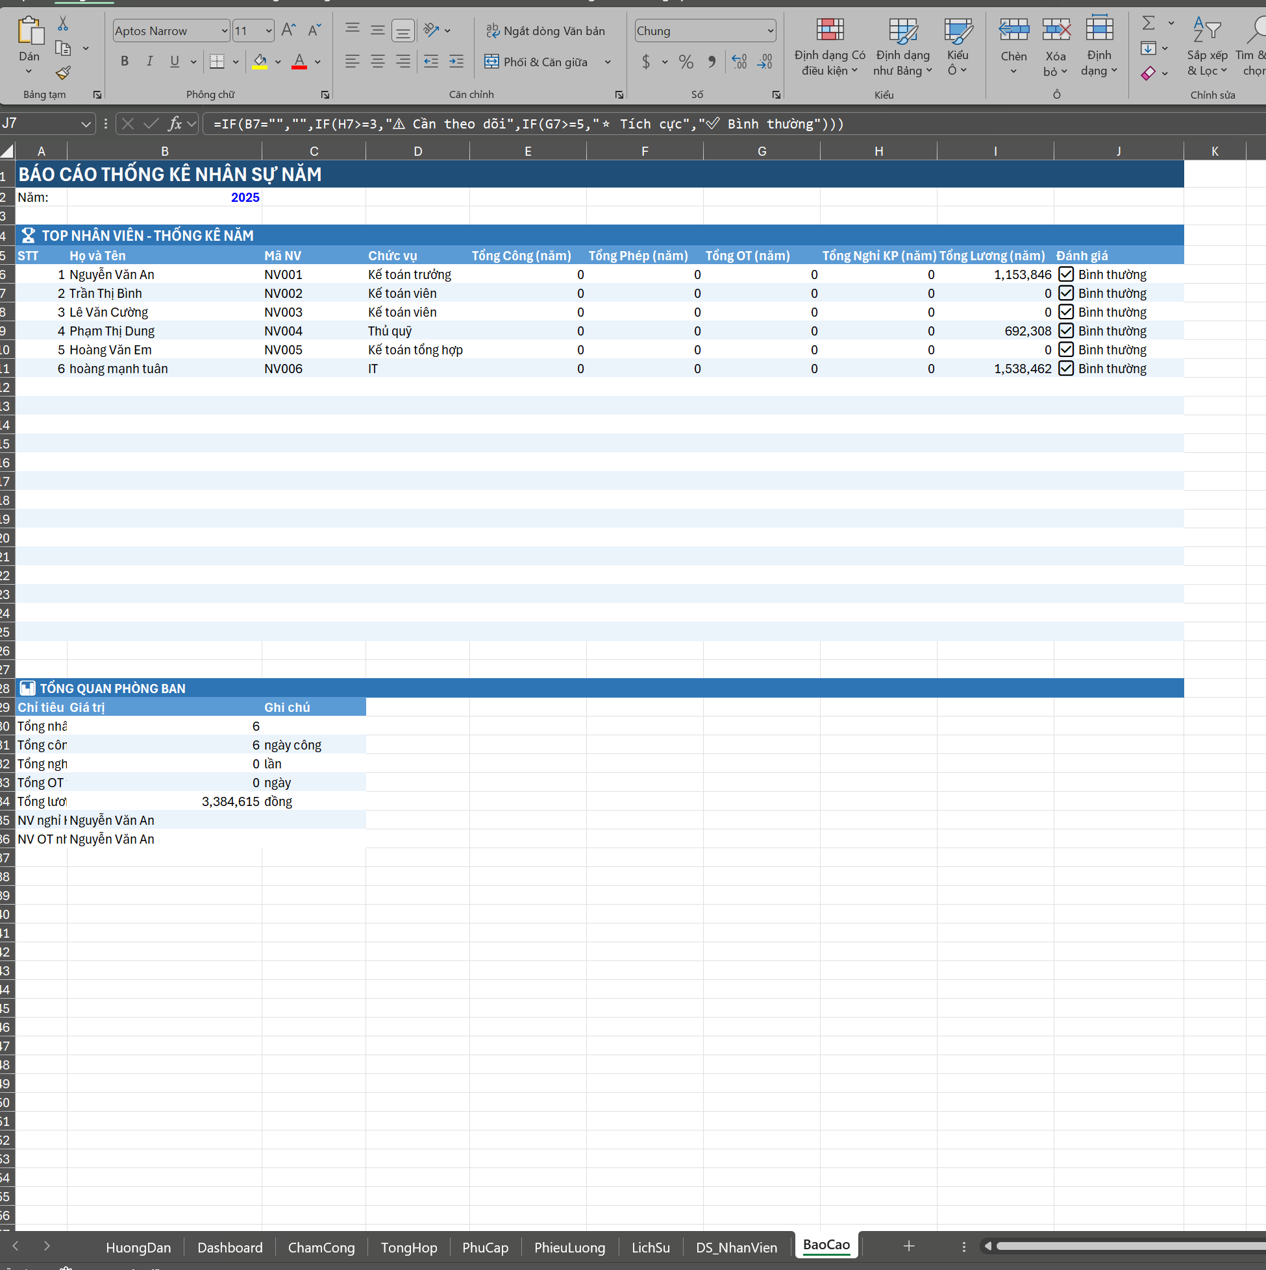Image resolution: width=1266 pixels, height=1270 pixels.
Task: Open the Name Box dropdown showing J7
Action: (86, 123)
